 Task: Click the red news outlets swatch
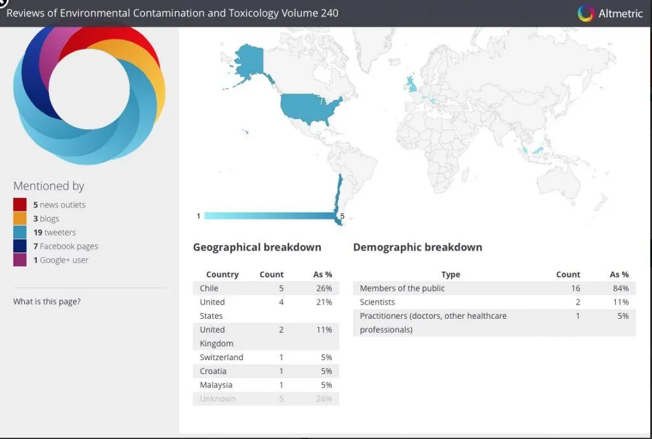click(20, 204)
